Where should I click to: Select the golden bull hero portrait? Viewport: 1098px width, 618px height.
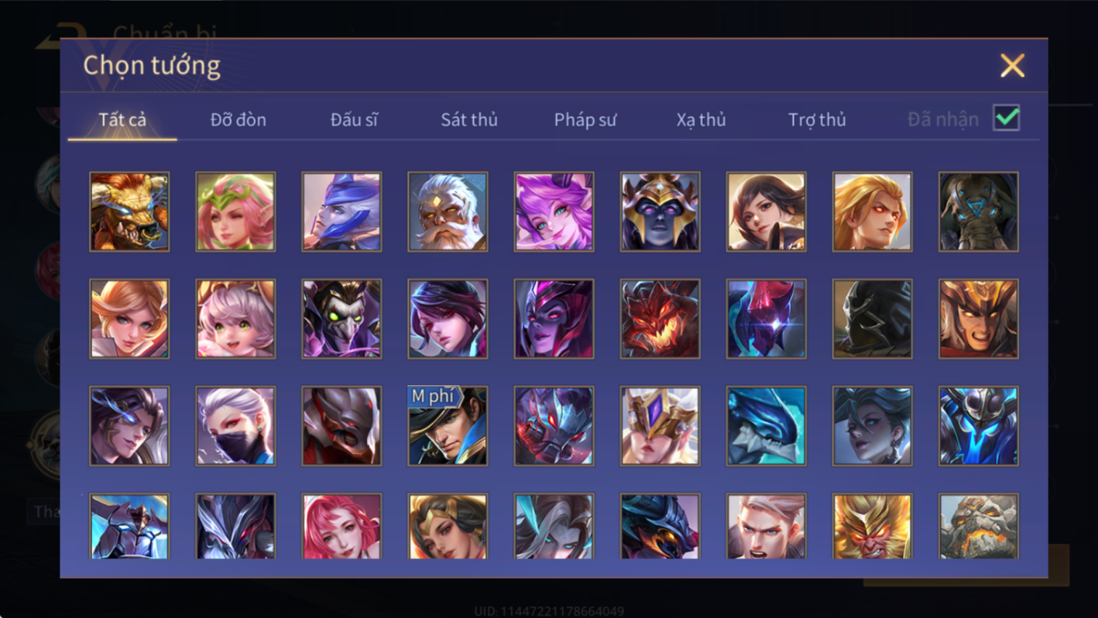click(129, 212)
